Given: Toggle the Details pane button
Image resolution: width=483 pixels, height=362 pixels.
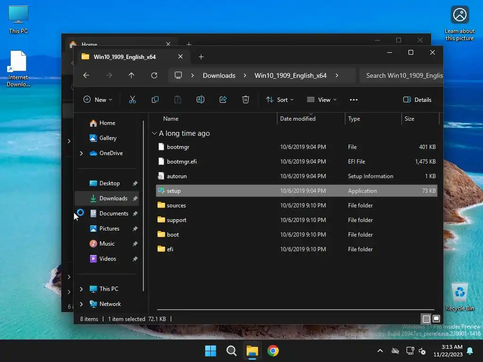Looking at the screenshot, I should pos(417,100).
